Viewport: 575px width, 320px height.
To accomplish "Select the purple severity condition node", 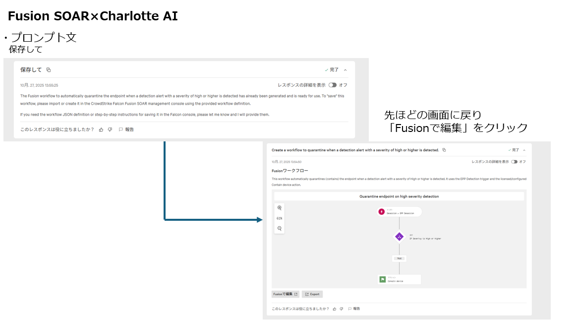I will click(x=400, y=237).
